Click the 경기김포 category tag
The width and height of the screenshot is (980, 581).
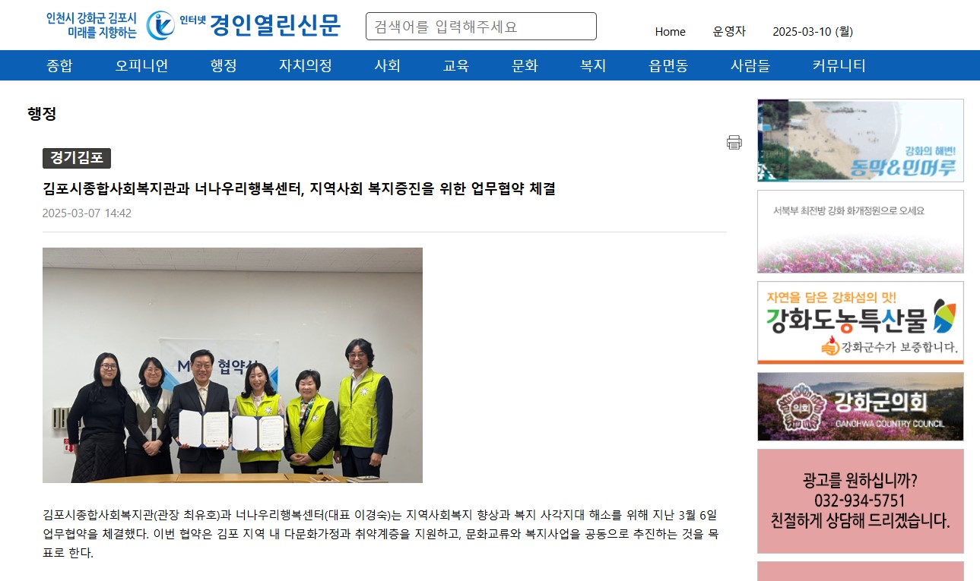(77, 158)
